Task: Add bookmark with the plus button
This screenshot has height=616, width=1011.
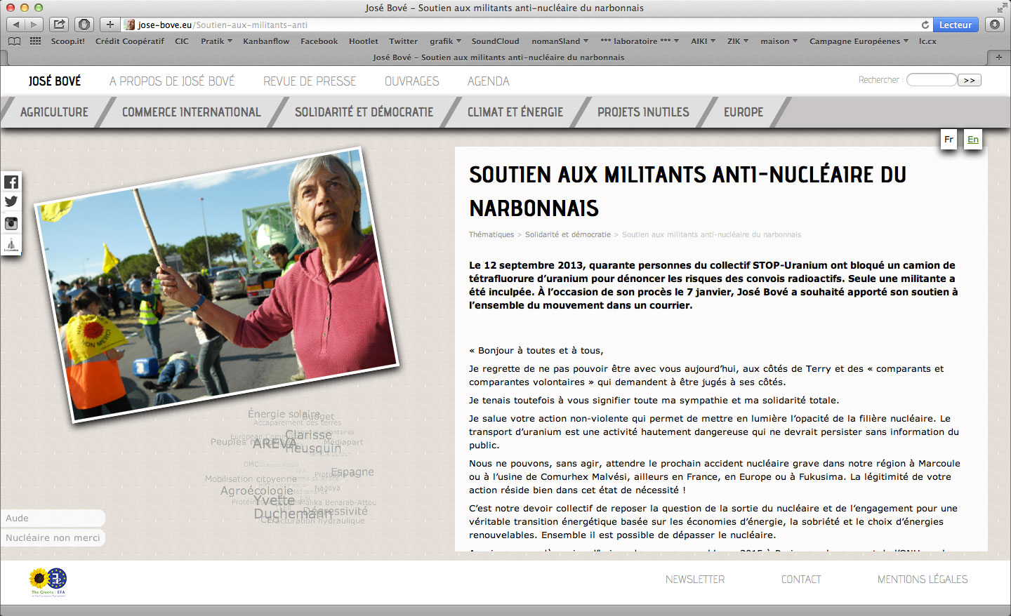Action: point(110,25)
